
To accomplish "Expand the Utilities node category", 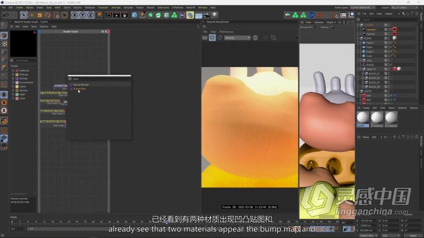I will [x=13, y=78].
